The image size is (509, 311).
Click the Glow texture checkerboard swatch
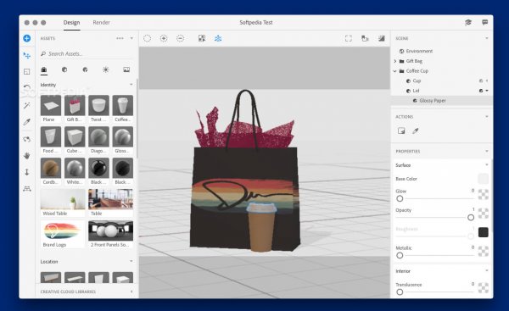click(483, 194)
